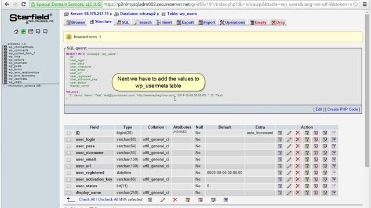Image resolution: width=371 pixels, height=208 pixels.
Task: Click With selected browse icon
Action: 150,200
